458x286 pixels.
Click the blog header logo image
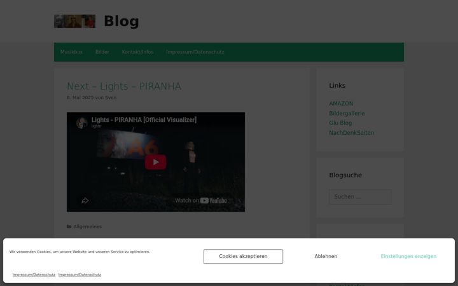pos(74,22)
